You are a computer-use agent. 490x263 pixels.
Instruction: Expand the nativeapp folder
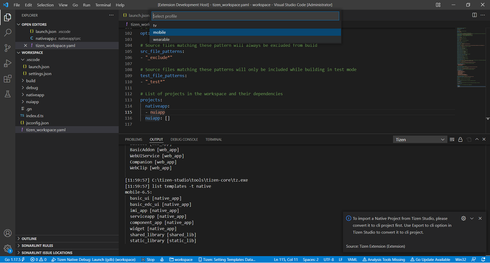(x=35, y=95)
